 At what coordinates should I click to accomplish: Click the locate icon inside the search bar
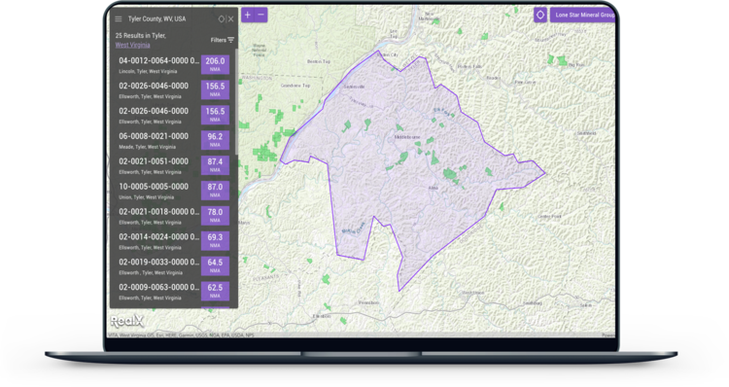(222, 19)
